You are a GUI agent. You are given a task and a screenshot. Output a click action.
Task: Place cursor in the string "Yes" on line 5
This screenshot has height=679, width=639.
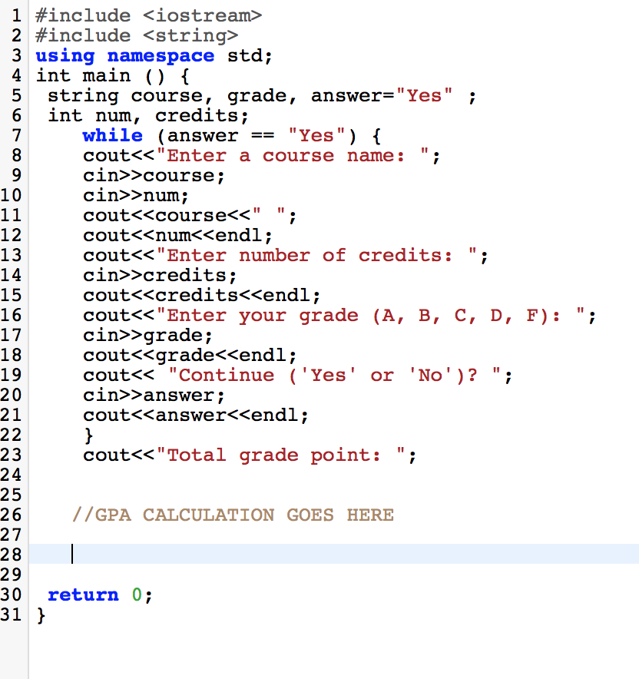[x=424, y=95]
